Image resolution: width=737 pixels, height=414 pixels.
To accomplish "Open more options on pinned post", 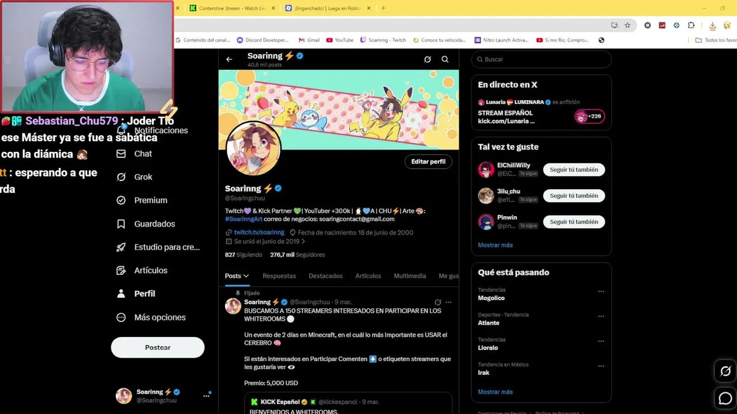I will pos(449,302).
